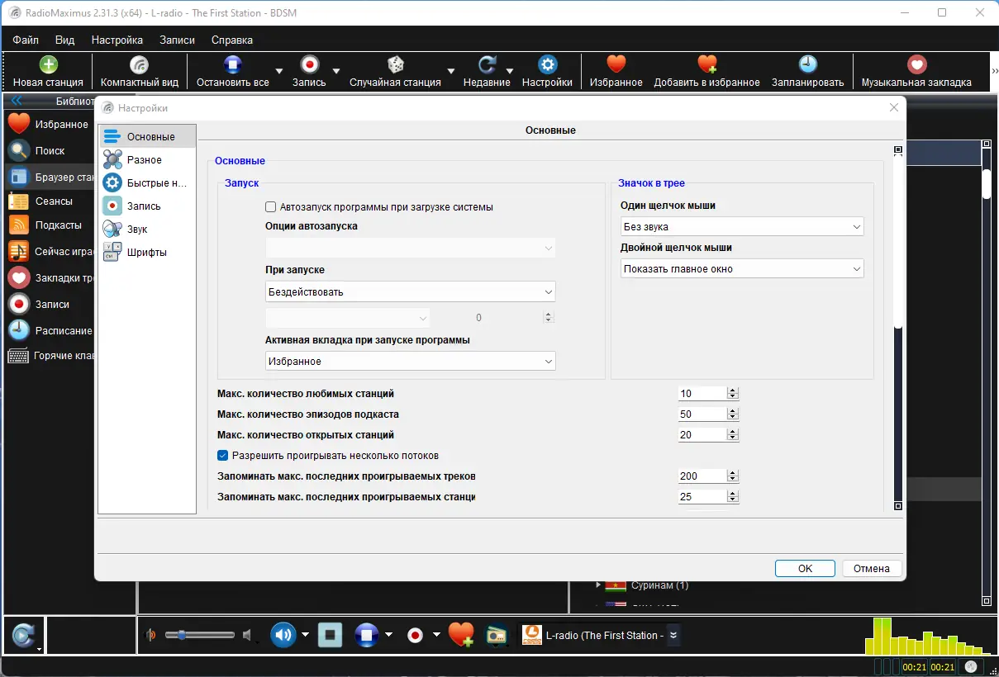The width and height of the screenshot is (999, 677).
Task: Switch to Компактный вид
Action: pyautogui.click(x=139, y=72)
